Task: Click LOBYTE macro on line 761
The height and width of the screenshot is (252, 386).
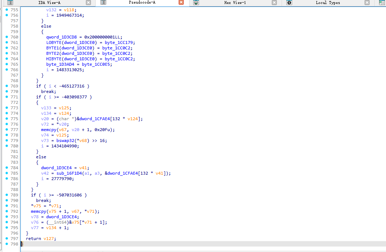Action: pos(54,42)
